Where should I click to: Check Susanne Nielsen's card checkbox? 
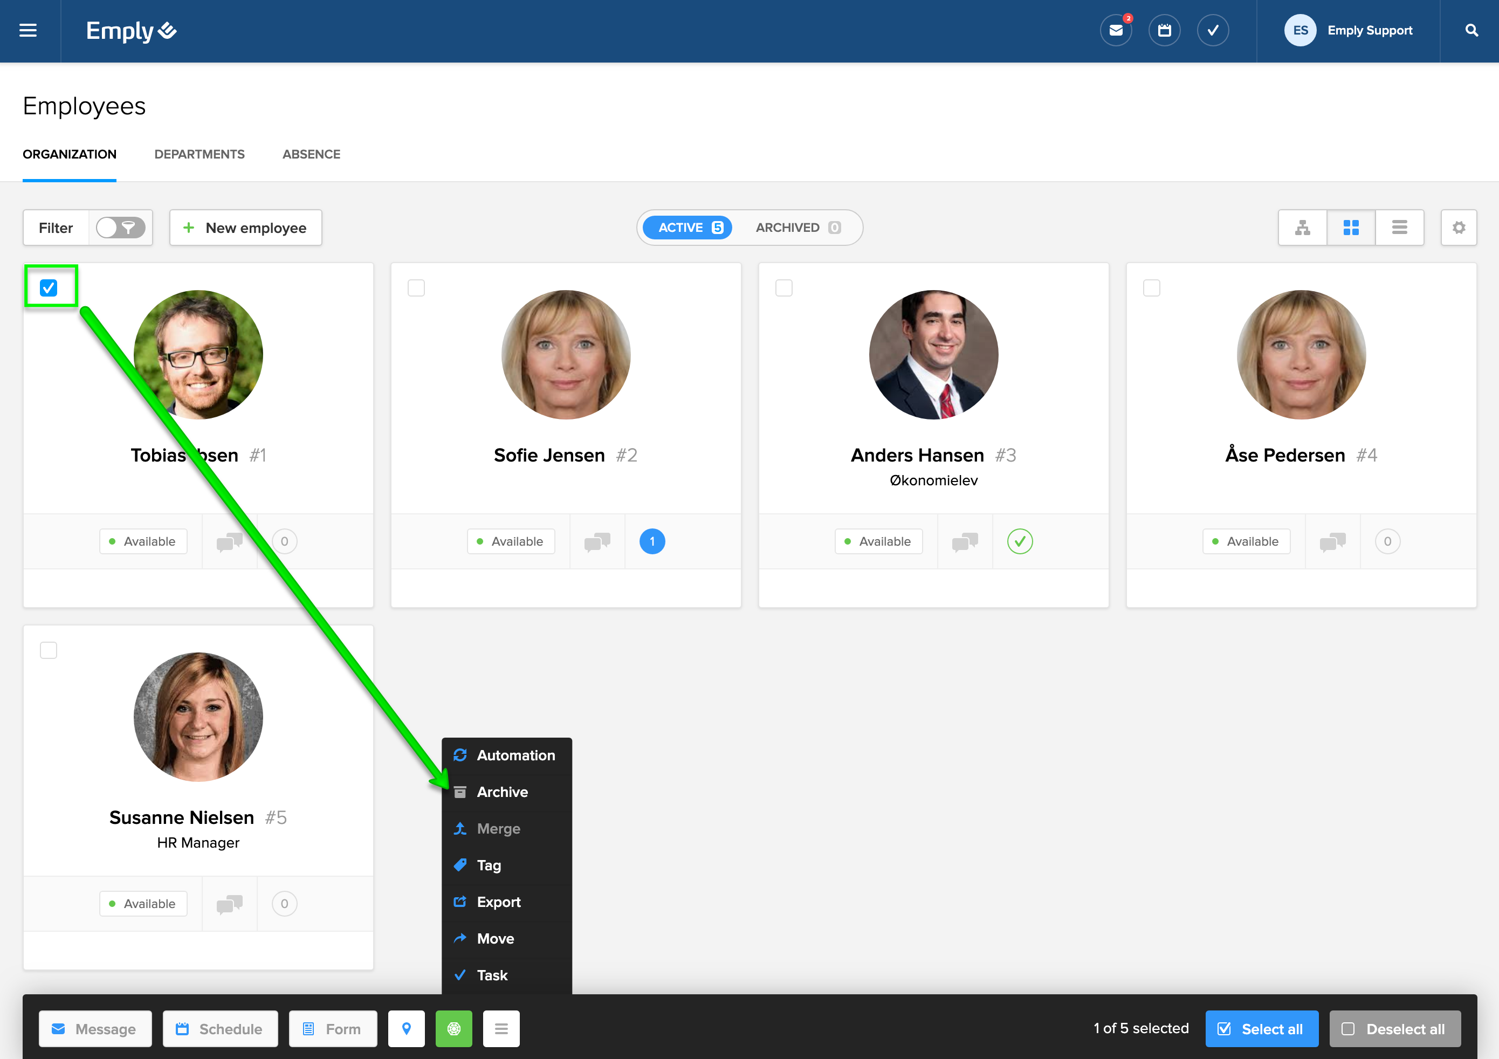tap(49, 650)
